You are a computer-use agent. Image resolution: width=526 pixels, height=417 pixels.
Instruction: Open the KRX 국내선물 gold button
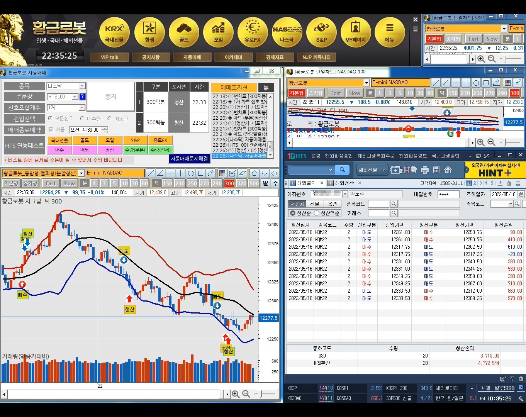(x=114, y=32)
